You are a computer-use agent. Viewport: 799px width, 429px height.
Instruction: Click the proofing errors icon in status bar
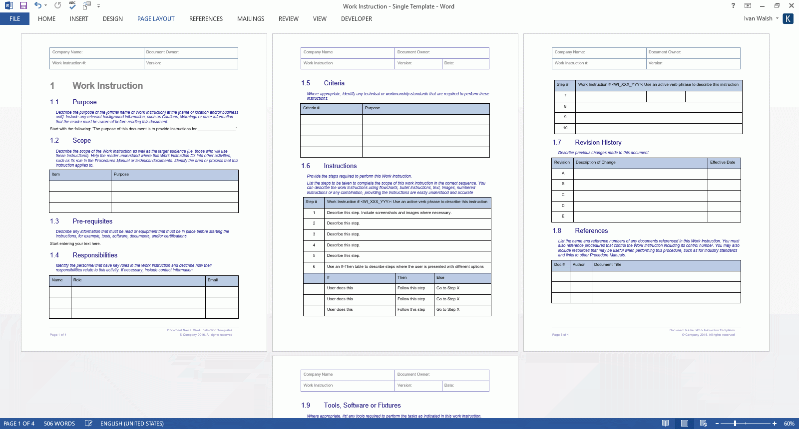[88, 424]
